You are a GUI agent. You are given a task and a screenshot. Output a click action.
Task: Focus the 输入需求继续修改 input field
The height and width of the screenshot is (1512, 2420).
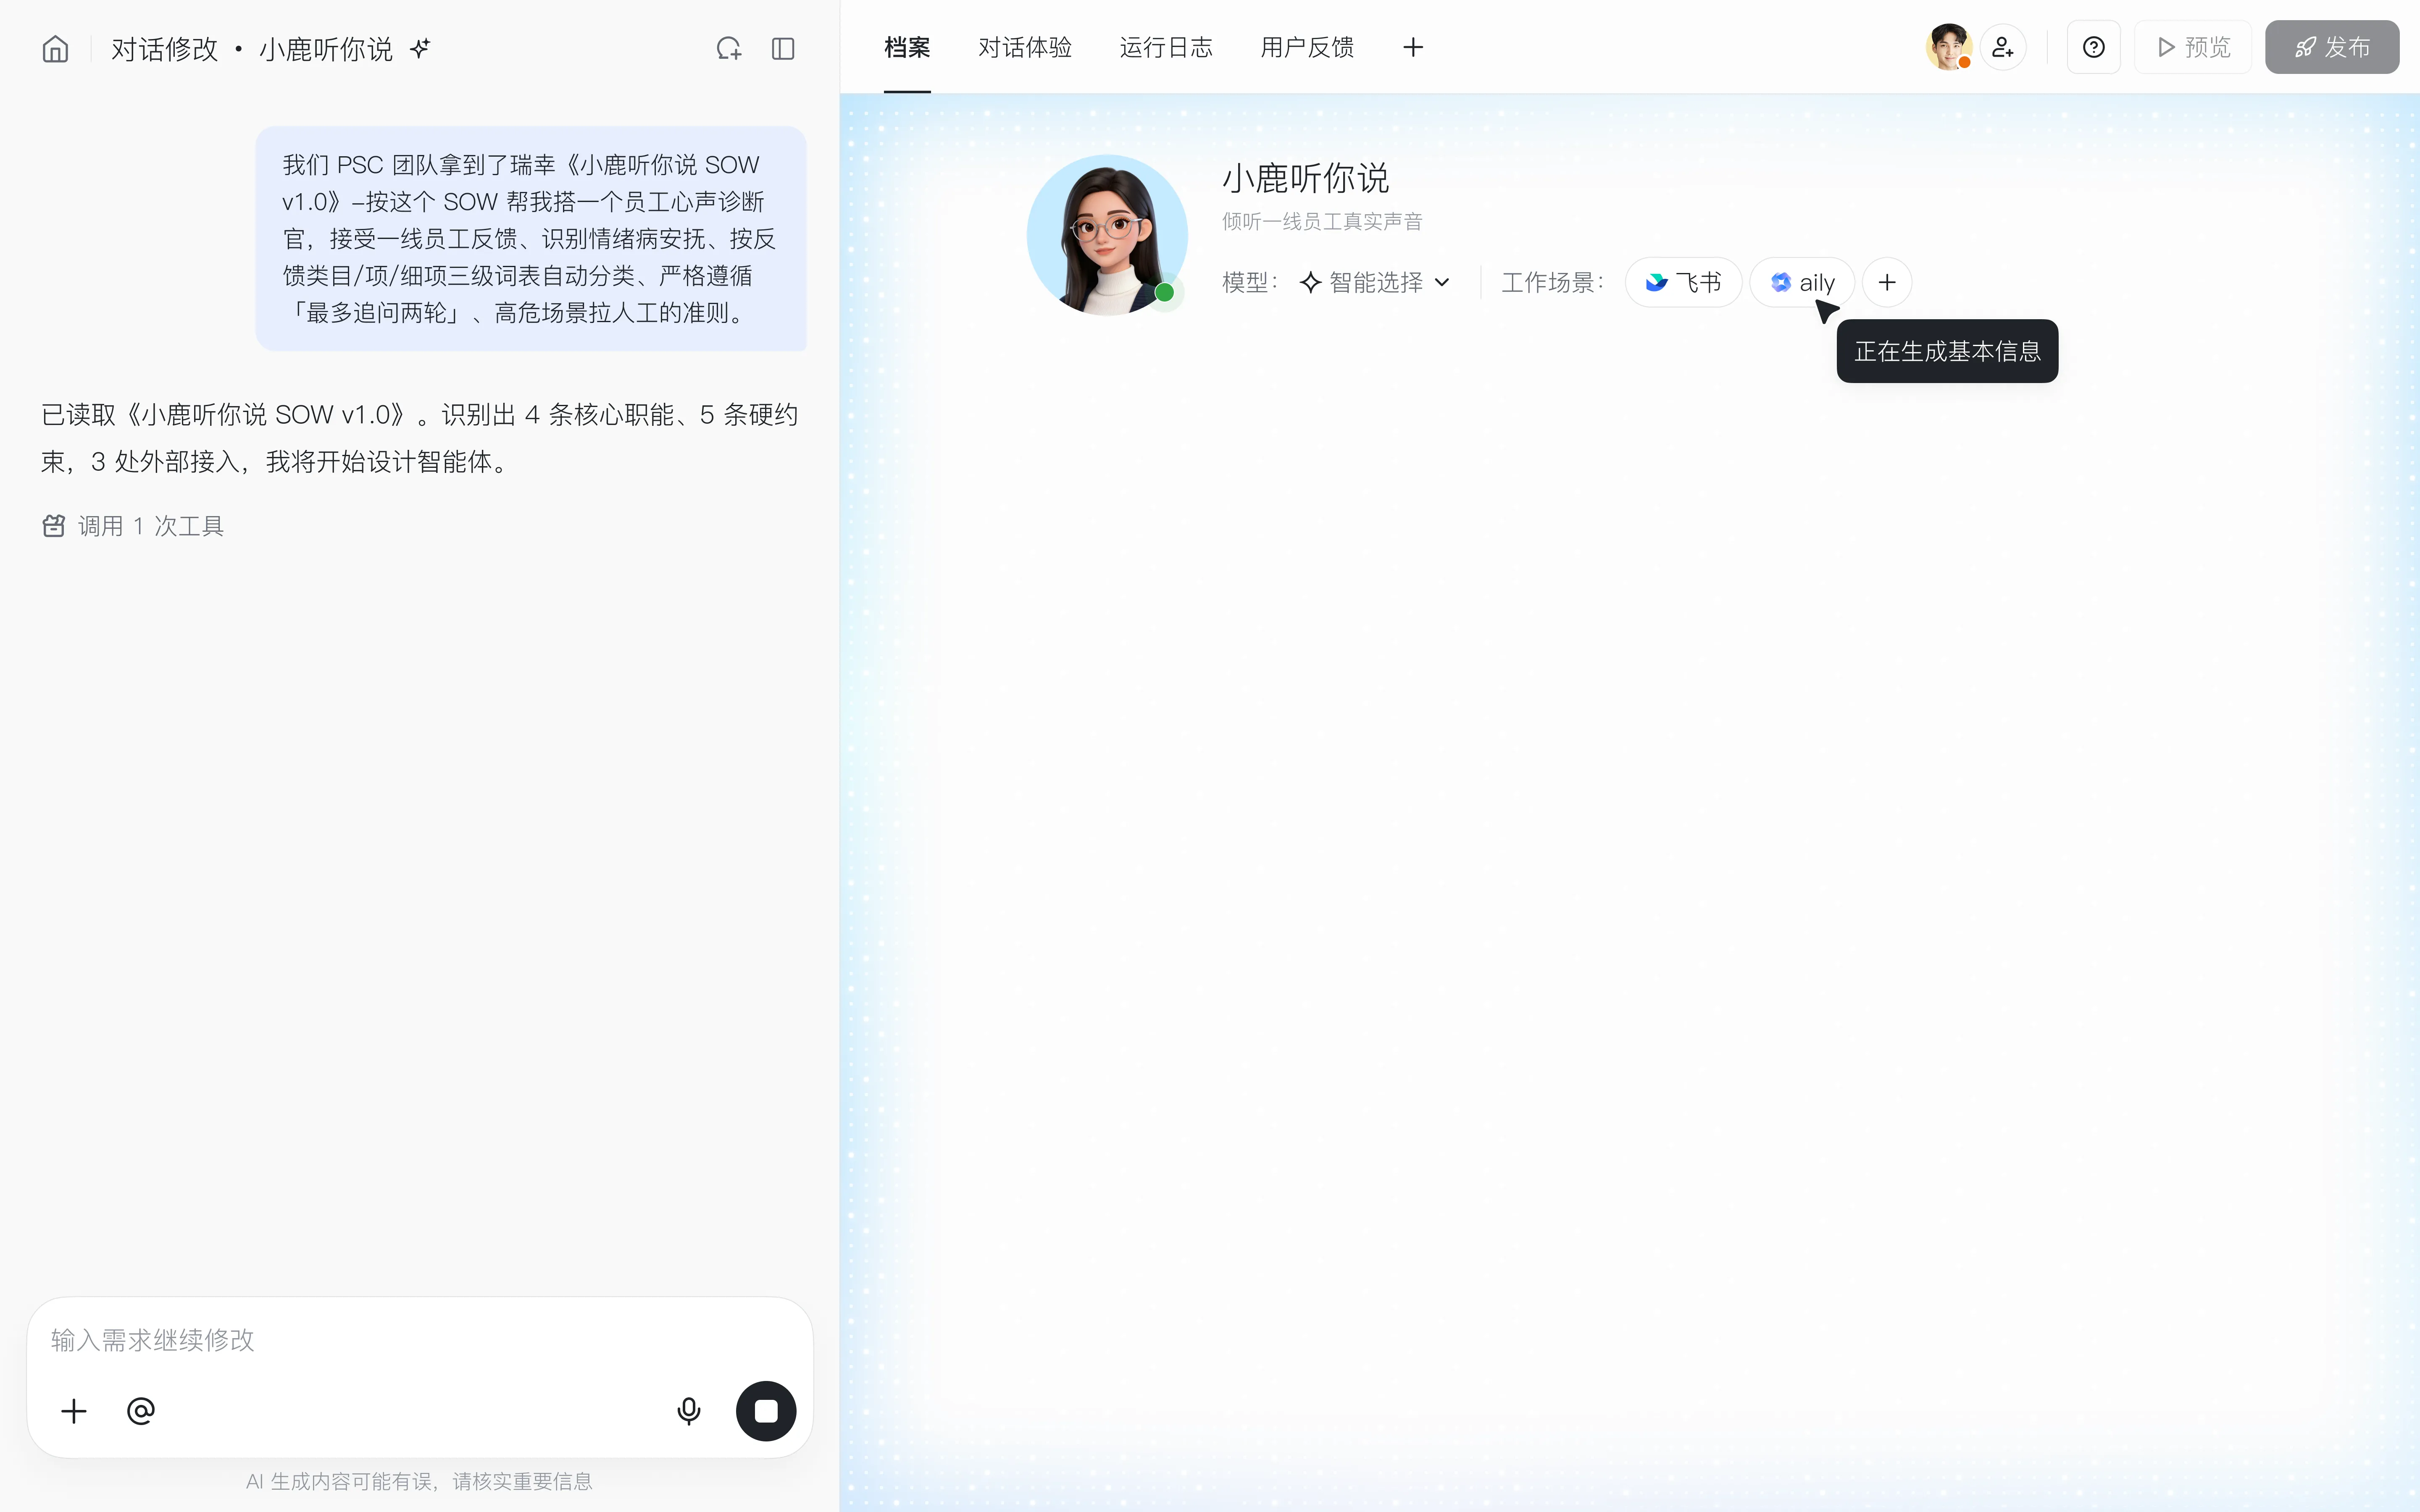pos(420,1340)
